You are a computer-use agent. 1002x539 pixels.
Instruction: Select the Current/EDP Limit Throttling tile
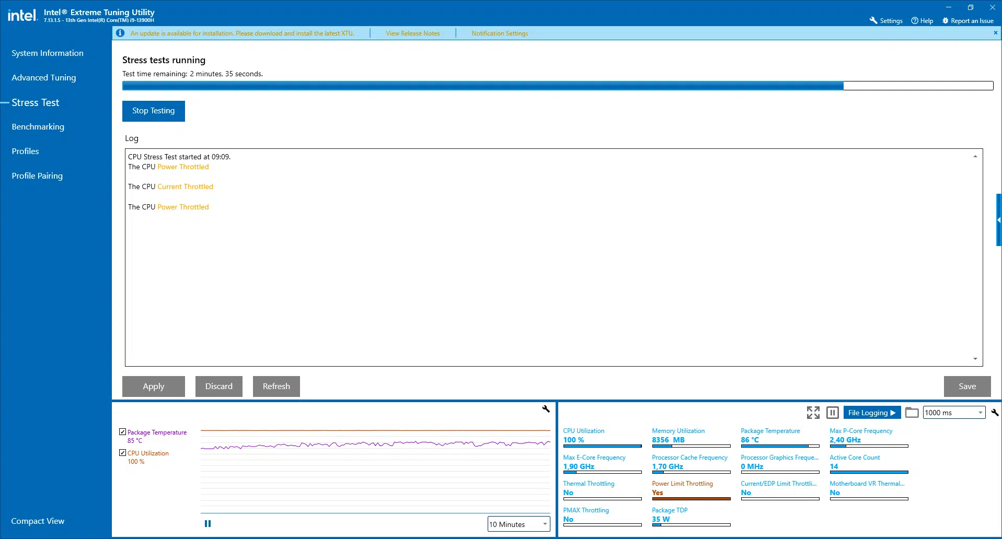(780, 491)
